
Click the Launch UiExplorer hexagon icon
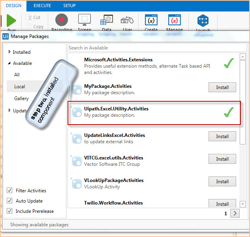pyautogui.click(x=203, y=21)
